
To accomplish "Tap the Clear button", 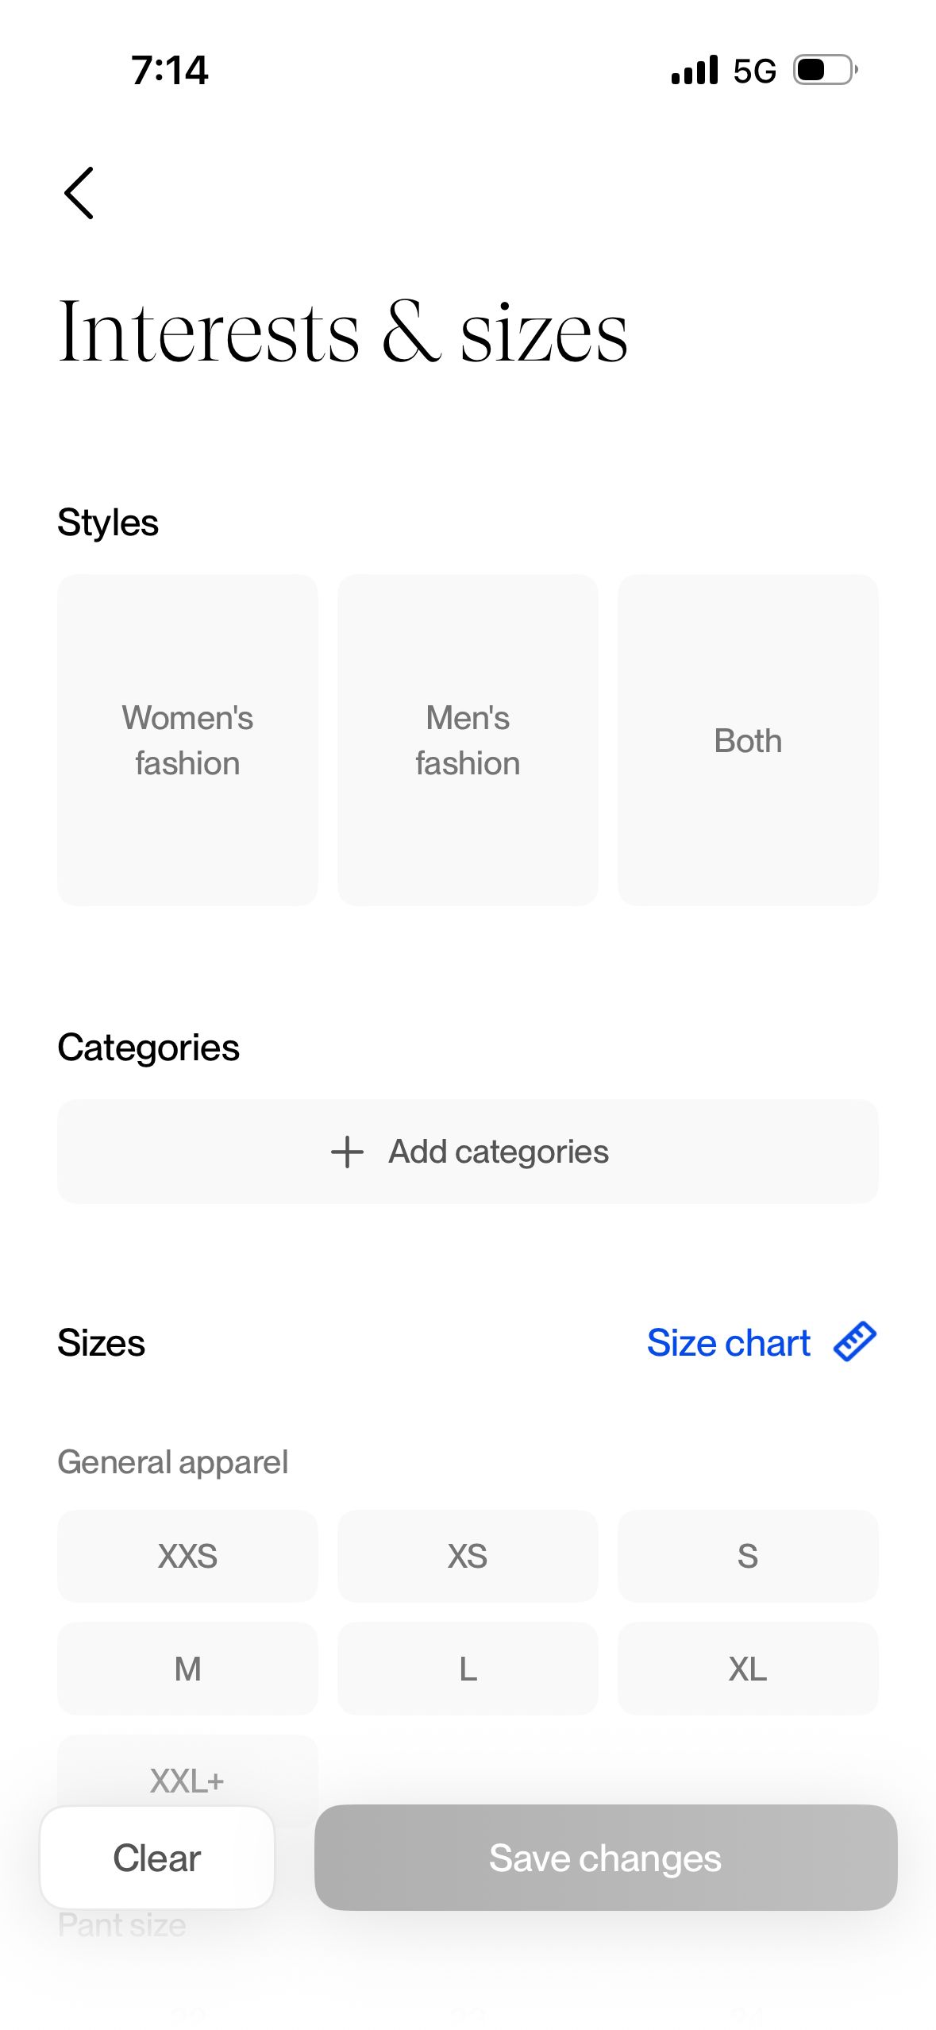I will (x=157, y=1858).
